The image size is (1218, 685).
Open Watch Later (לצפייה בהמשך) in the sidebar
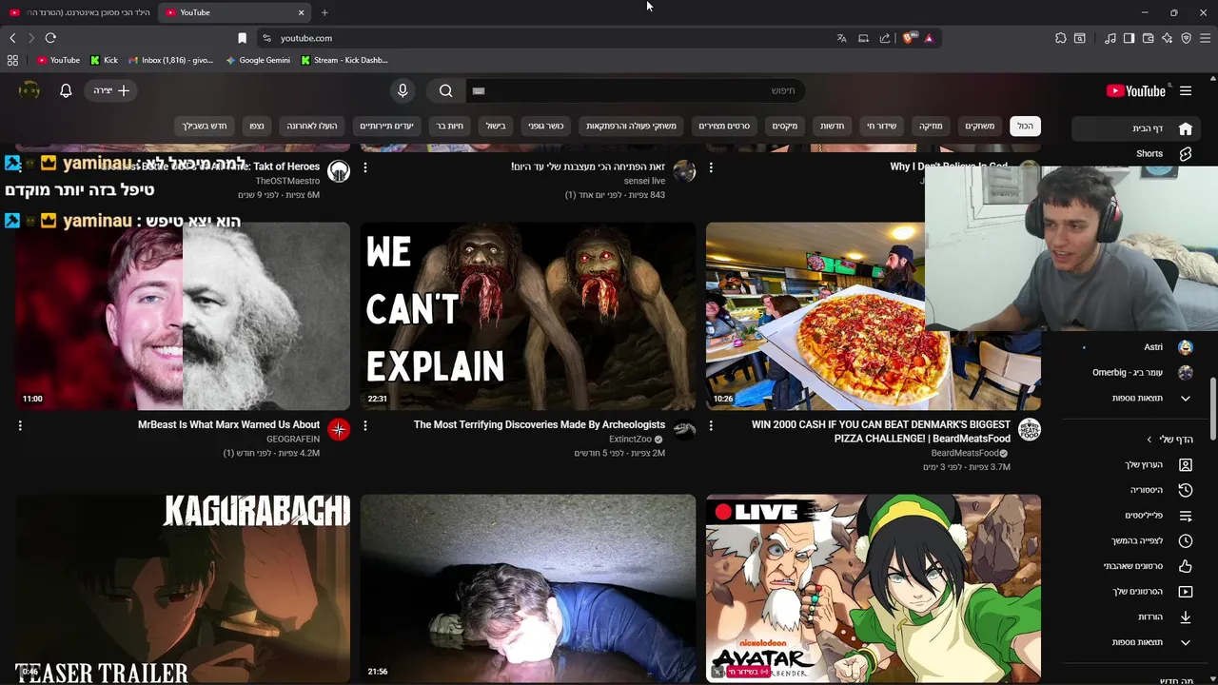(x=1136, y=540)
